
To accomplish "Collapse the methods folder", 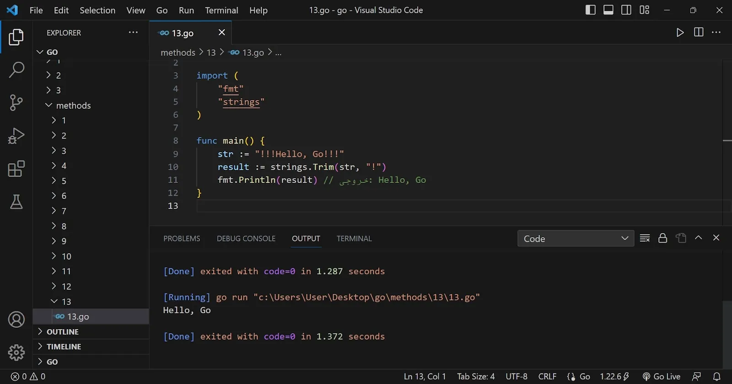I will pos(91,106).
